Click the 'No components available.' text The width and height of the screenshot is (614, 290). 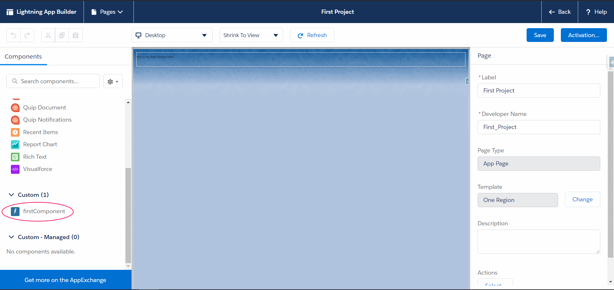41,252
